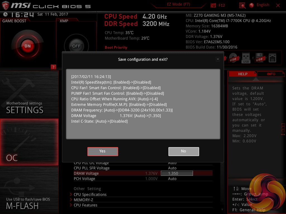This screenshot has width=286, height=214.
Task: Open the OC overclocking section
Action: 29,142
